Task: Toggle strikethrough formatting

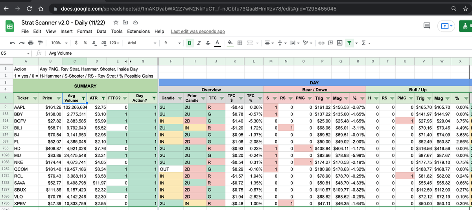Action: click(x=208, y=43)
